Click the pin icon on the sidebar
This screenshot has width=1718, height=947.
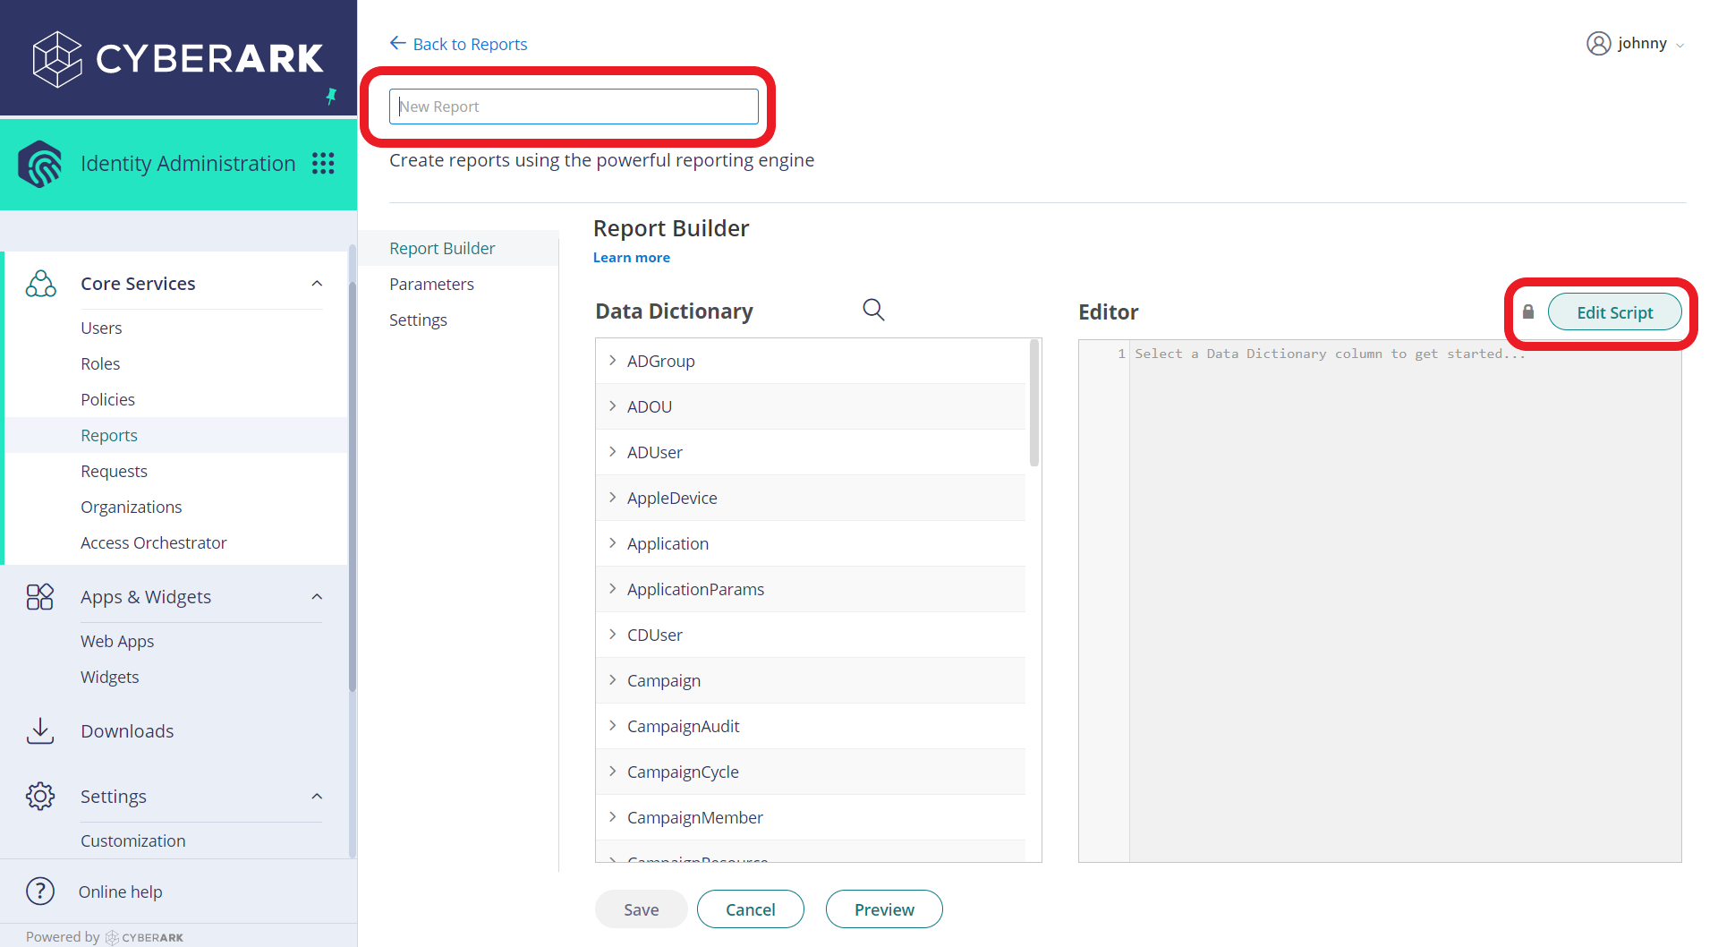coord(332,96)
